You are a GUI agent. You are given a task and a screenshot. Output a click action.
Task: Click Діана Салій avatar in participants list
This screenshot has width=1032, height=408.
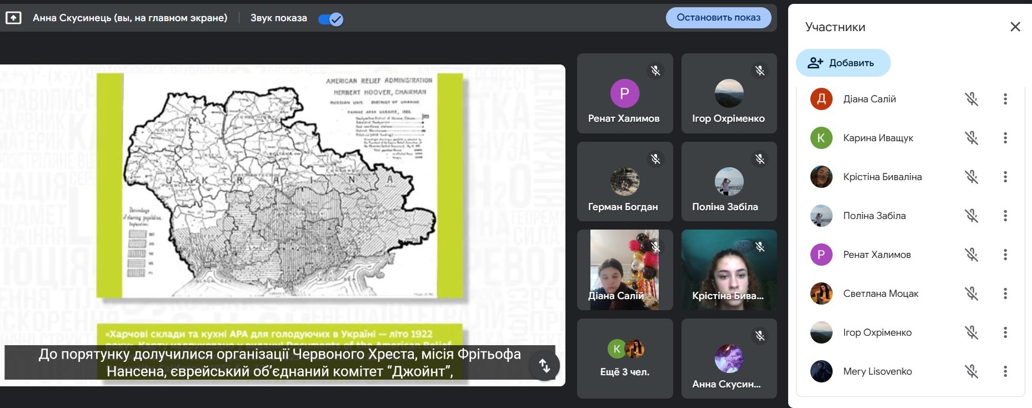point(821,99)
